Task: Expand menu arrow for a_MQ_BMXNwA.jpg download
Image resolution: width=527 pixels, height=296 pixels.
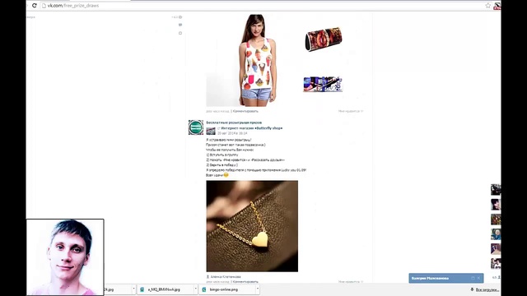Action: click(x=196, y=289)
